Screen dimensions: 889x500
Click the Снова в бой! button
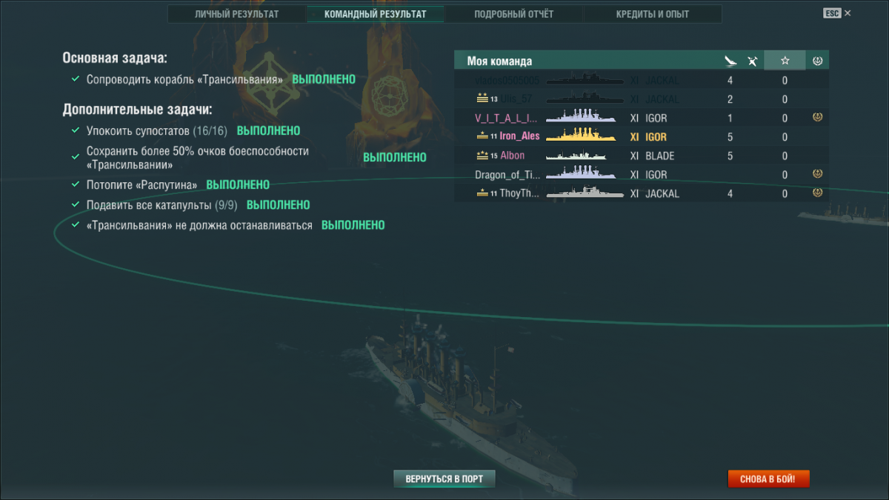click(x=768, y=479)
